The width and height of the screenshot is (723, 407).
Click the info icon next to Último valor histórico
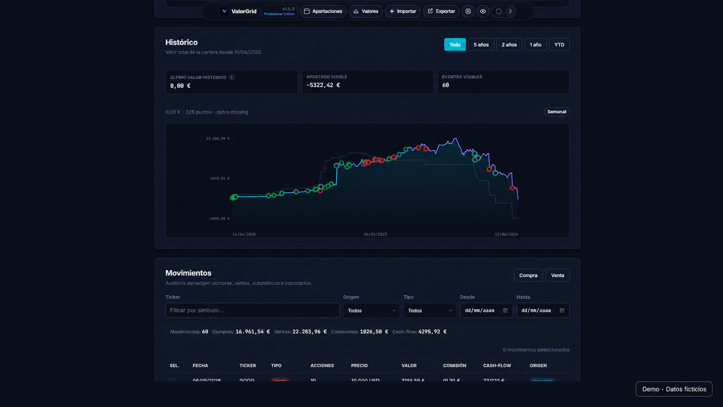(232, 77)
